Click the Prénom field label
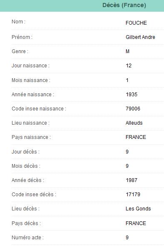The width and height of the screenshot is (164, 246). [22, 37]
